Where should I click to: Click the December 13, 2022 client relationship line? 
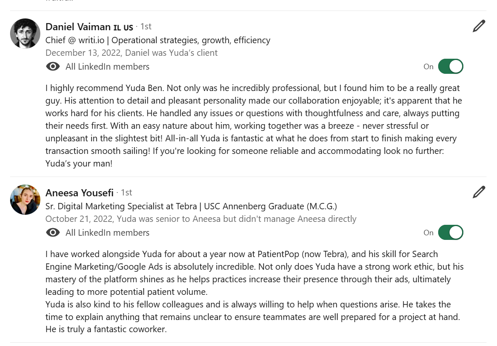(131, 53)
